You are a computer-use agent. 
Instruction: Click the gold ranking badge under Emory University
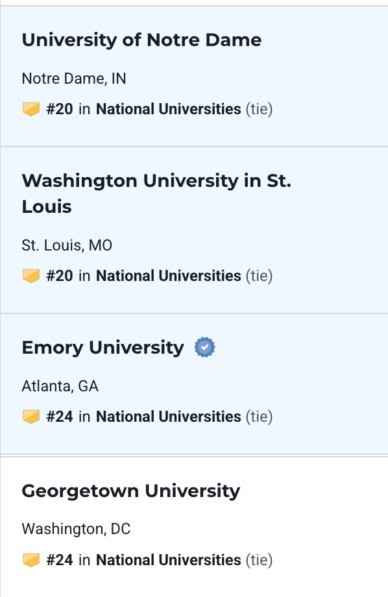(x=31, y=417)
